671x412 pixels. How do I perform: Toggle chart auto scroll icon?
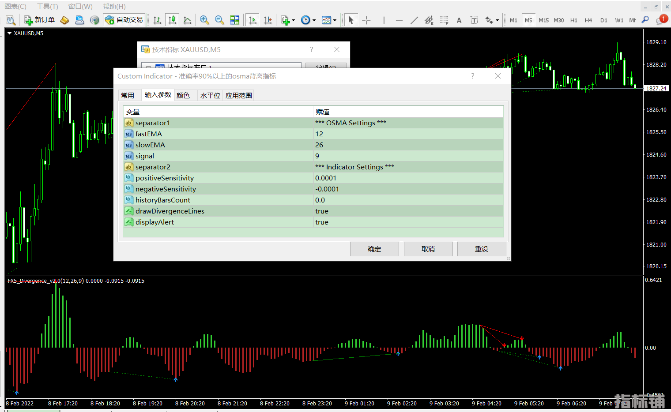click(253, 20)
